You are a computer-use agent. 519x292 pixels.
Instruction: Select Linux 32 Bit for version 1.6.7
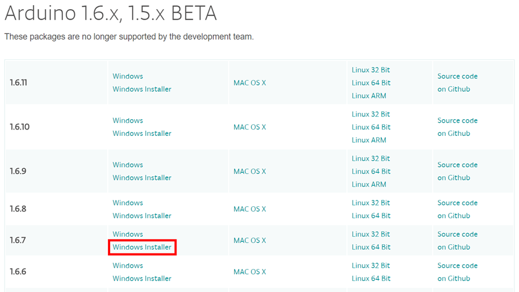[x=371, y=234]
